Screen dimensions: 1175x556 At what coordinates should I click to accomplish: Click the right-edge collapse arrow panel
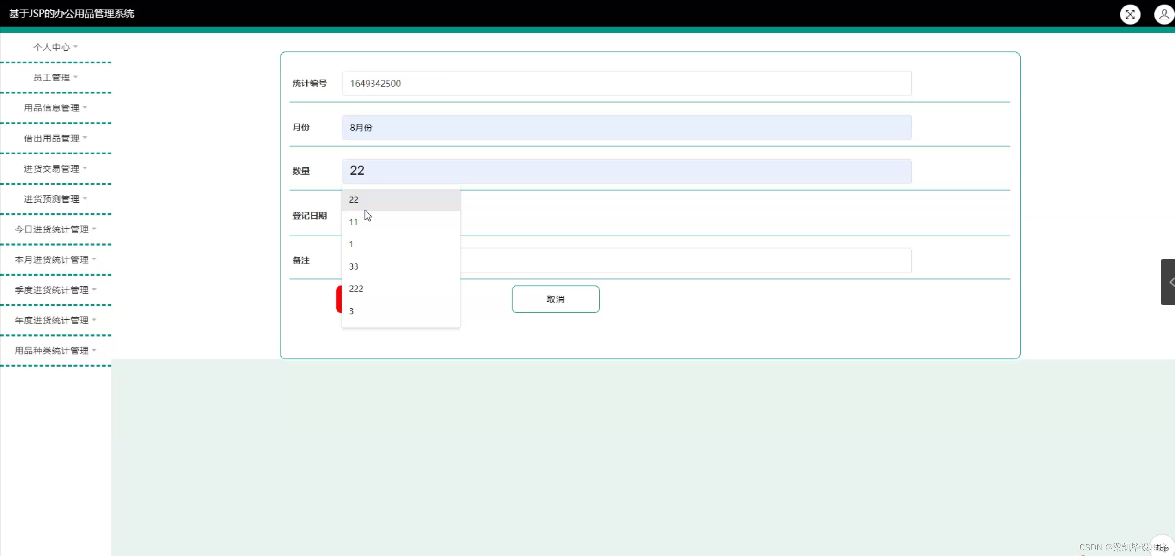tap(1169, 282)
